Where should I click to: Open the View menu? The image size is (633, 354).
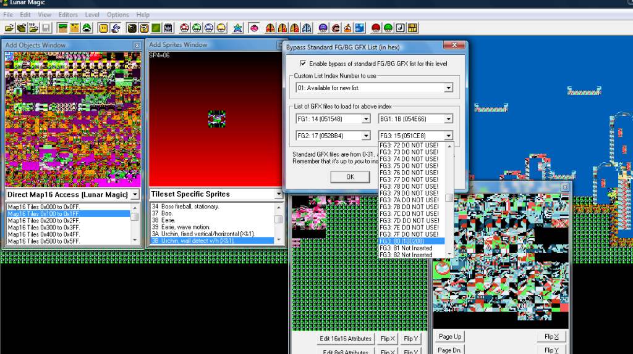(x=45, y=15)
